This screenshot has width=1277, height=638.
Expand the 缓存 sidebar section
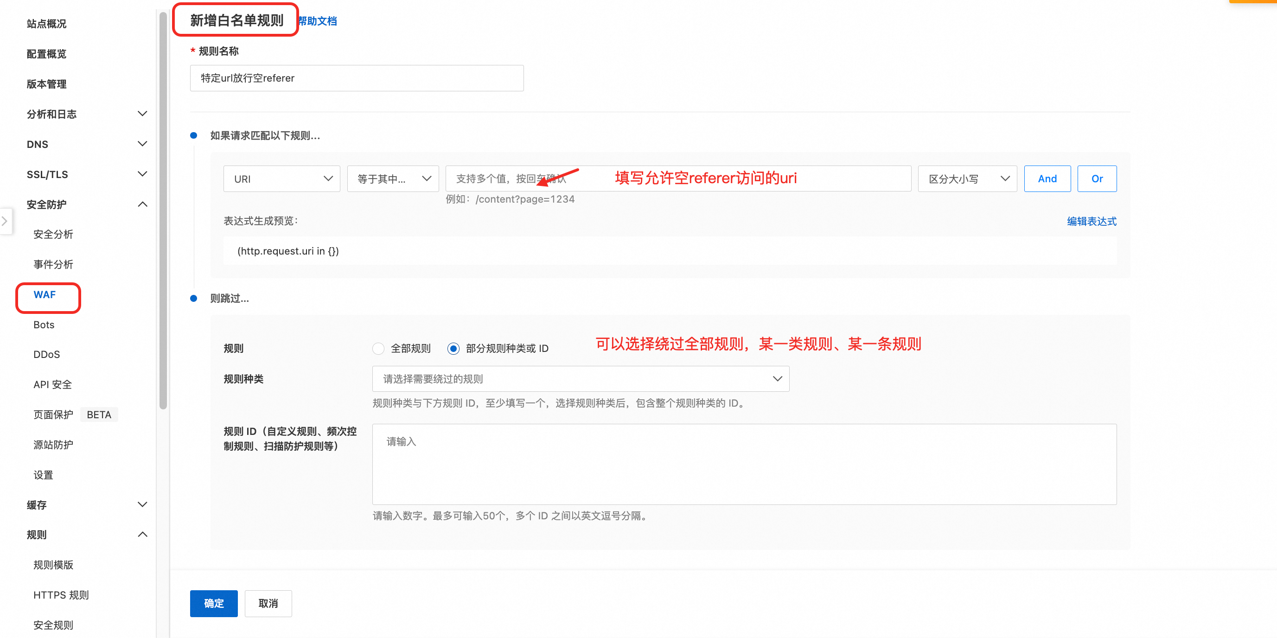(142, 504)
